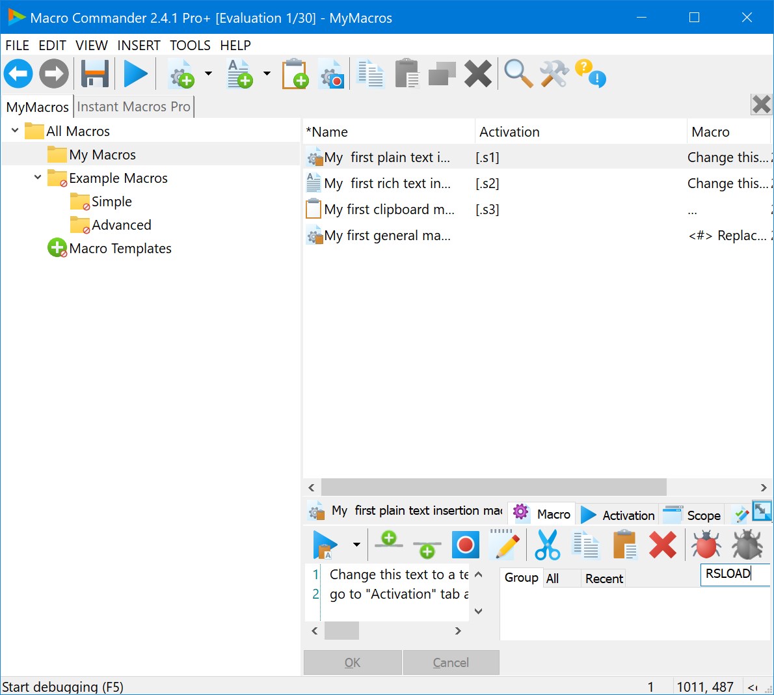Insert command below with lower green-plus line icon
Image resolution: width=774 pixels, height=695 pixels.
point(427,549)
